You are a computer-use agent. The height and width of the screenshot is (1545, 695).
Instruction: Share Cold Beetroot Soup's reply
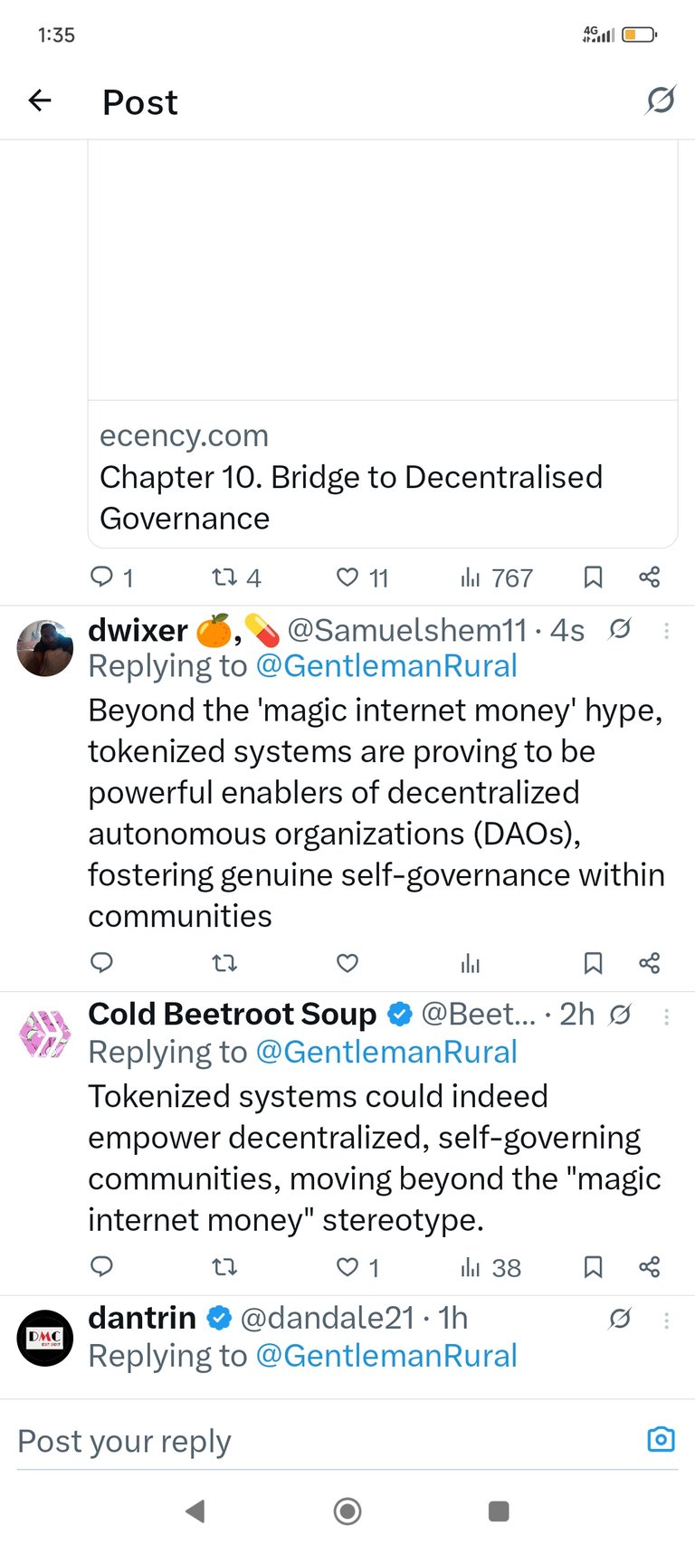649,1266
